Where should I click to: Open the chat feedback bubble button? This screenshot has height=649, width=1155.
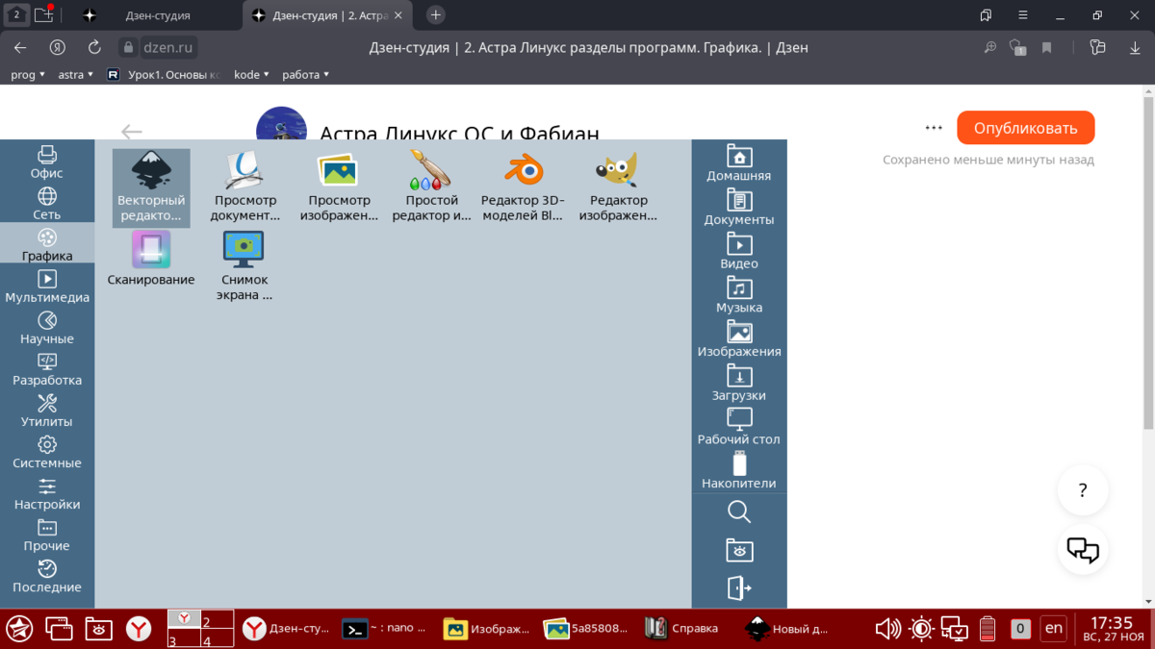(x=1083, y=550)
